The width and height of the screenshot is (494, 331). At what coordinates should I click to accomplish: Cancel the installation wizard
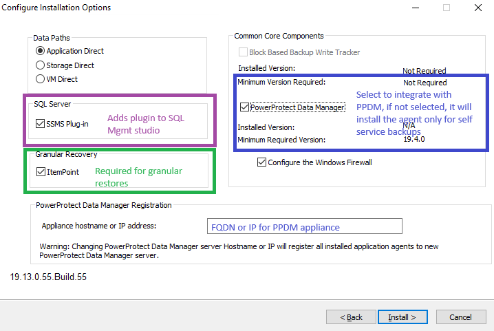point(461,317)
